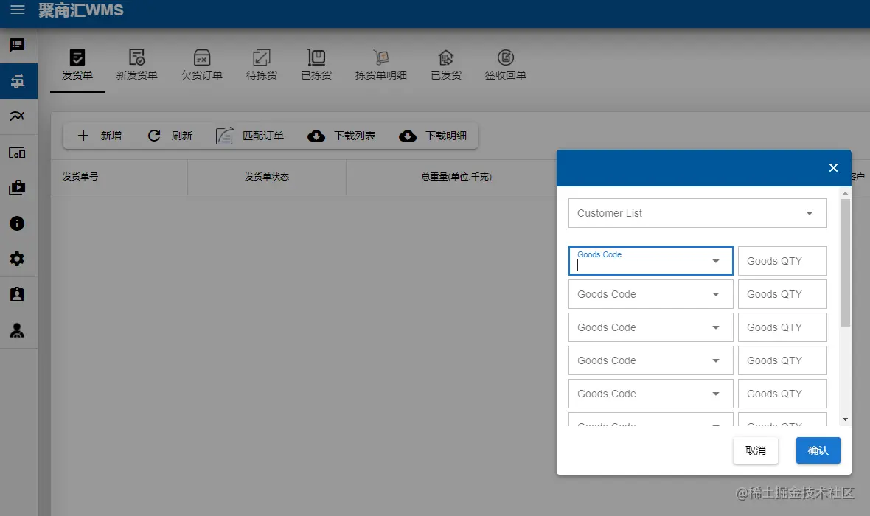Open the settings gear sidebar icon
Image resolution: width=870 pixels, height=516 pixels.
tap(17, 259)
